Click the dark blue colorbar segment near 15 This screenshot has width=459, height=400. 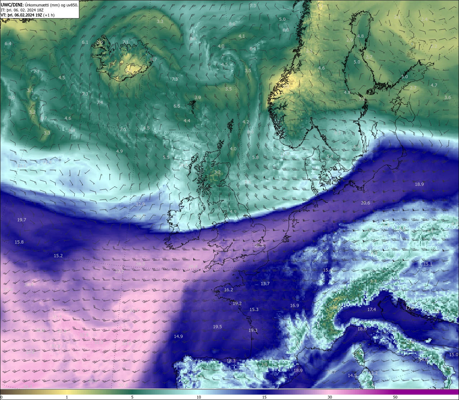point(264,392)
